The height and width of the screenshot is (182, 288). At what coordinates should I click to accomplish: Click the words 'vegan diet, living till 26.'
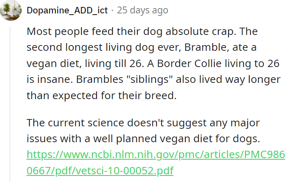coord(86,63)
